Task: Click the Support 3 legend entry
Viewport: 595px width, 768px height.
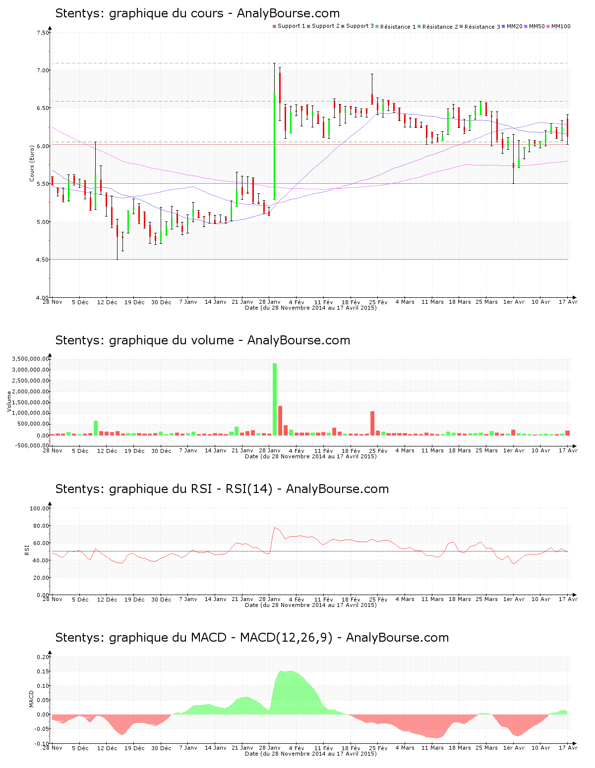Action: point(357,26)
